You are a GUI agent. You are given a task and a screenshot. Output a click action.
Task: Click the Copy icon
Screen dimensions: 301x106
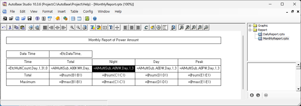pos(16,27)
